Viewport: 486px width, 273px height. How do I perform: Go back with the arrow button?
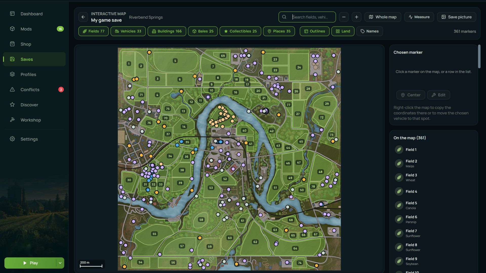83,17
